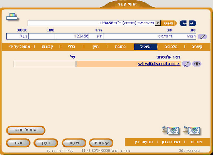Click the printer icon

12,16
